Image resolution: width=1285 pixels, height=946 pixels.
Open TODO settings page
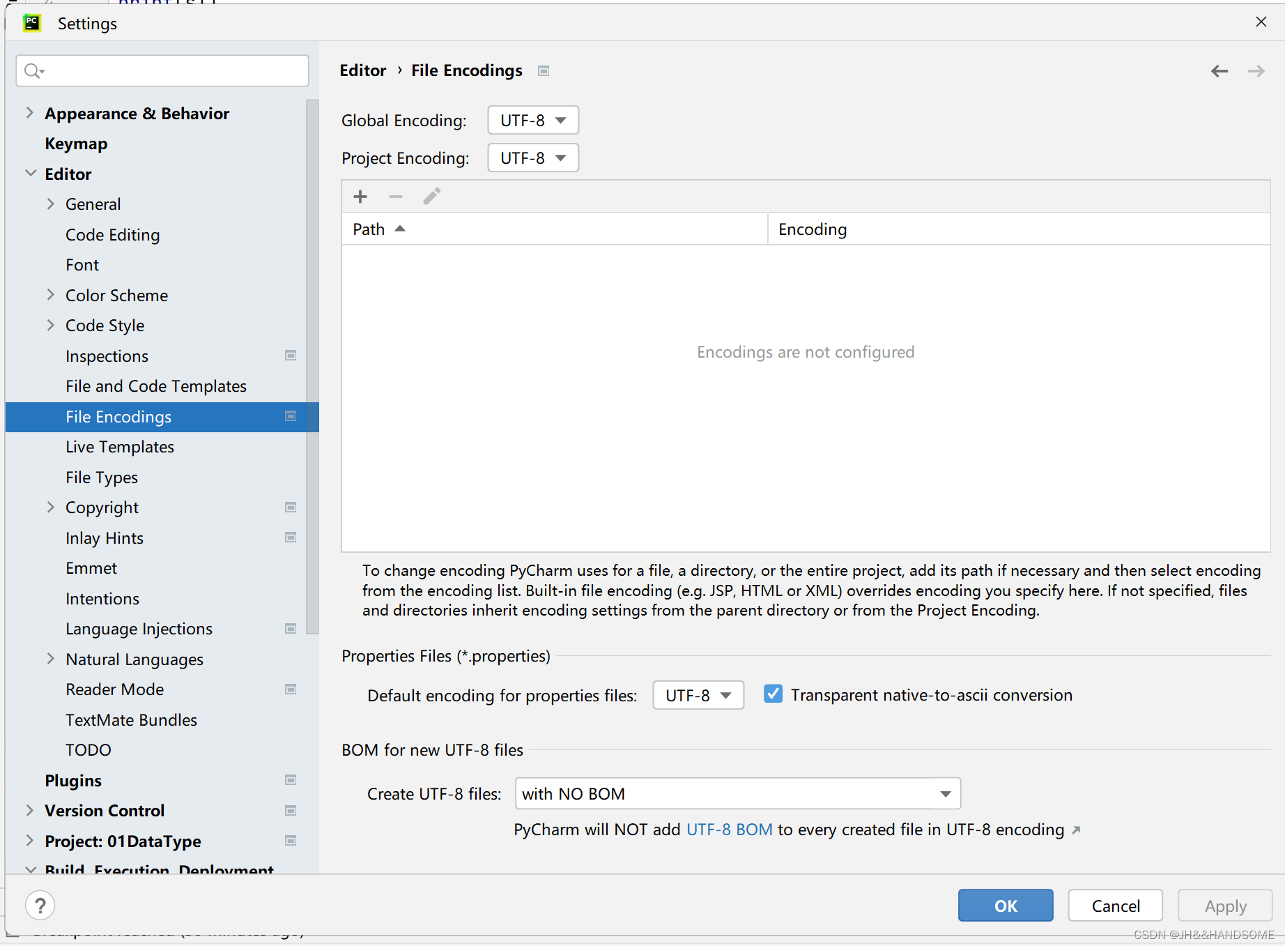[89, 750]
